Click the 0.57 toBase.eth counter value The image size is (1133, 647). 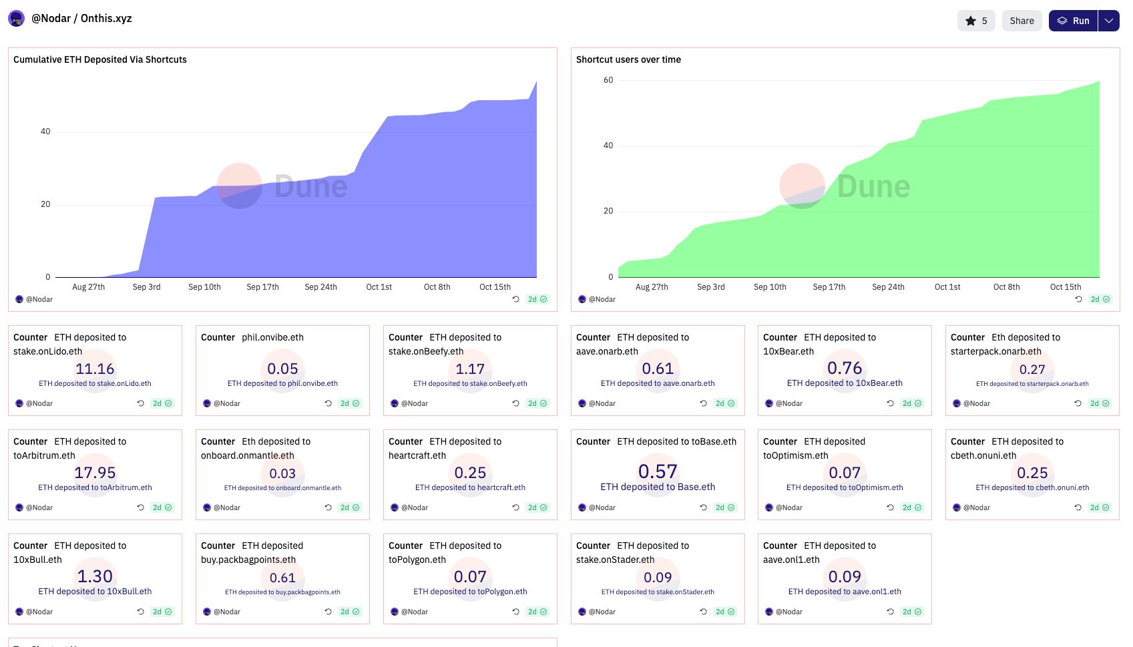coord(658,471)
